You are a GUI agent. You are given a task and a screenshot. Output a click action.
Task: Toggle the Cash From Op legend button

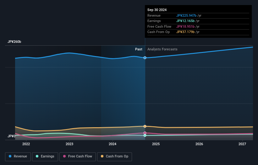(x=114, y=156)
